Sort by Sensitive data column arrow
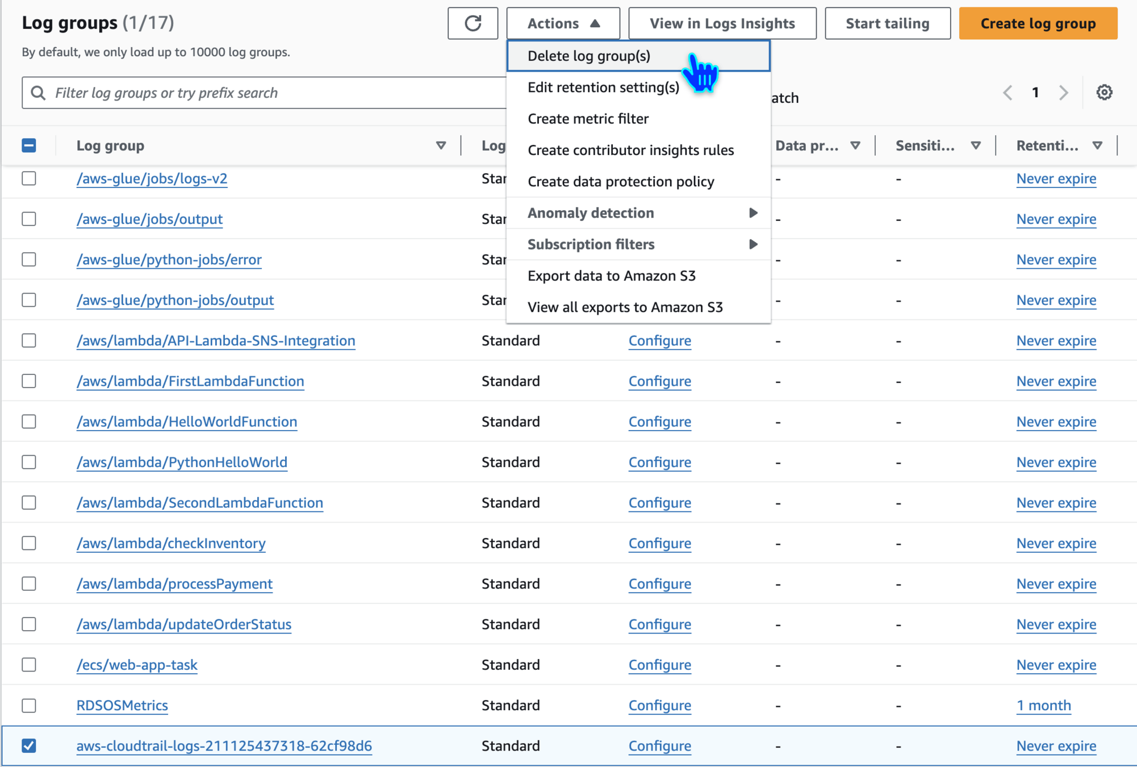Image resolution: width=1137 pixels, height=767 pixels. click(976, 145)
